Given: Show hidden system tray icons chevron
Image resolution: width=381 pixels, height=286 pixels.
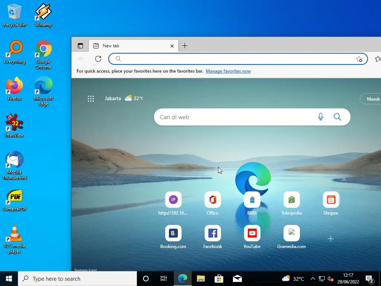Looking at the screenshot, I should (x=313, y=279).
